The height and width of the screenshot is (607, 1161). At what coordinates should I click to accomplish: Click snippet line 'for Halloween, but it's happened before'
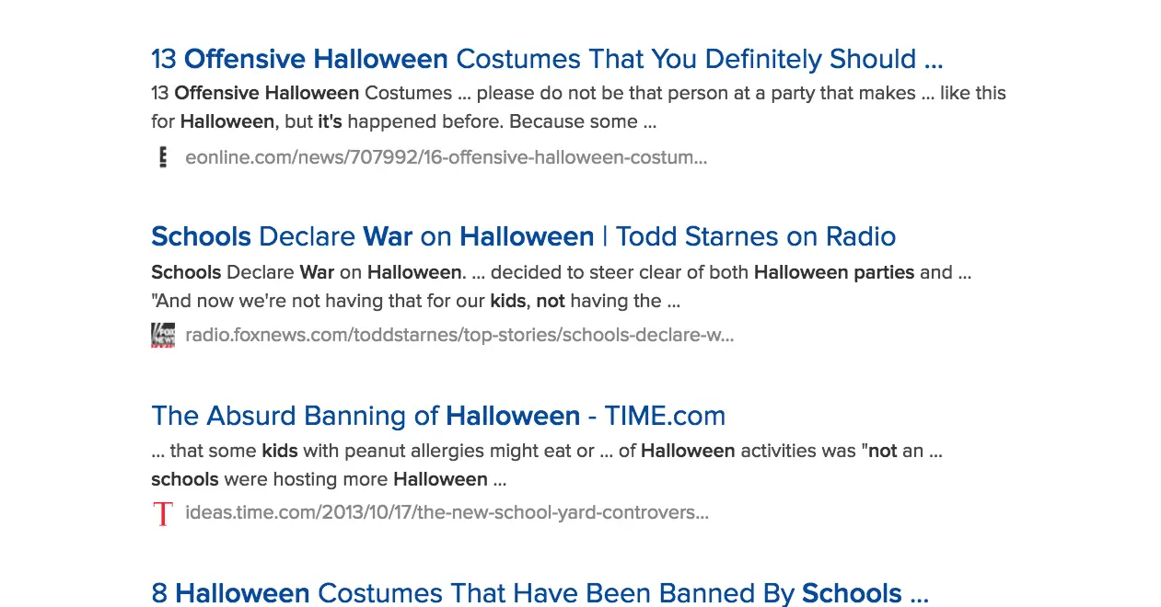tap(403, 121)
